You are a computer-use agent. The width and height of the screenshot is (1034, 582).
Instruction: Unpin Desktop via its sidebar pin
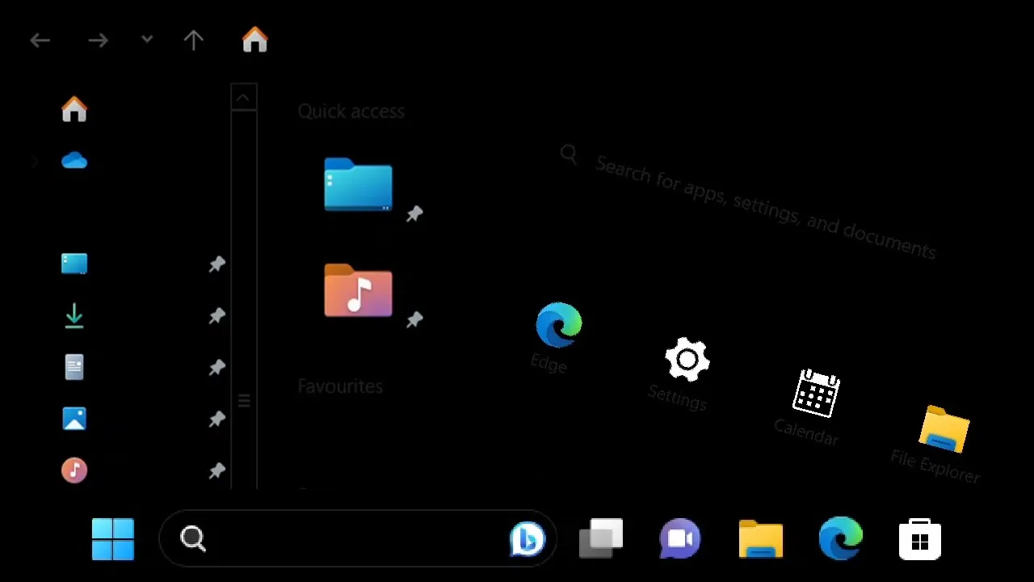click(x=216, y=264)
